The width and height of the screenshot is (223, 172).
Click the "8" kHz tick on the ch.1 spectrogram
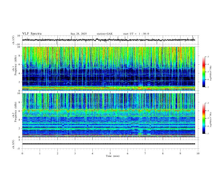[20, 56]
